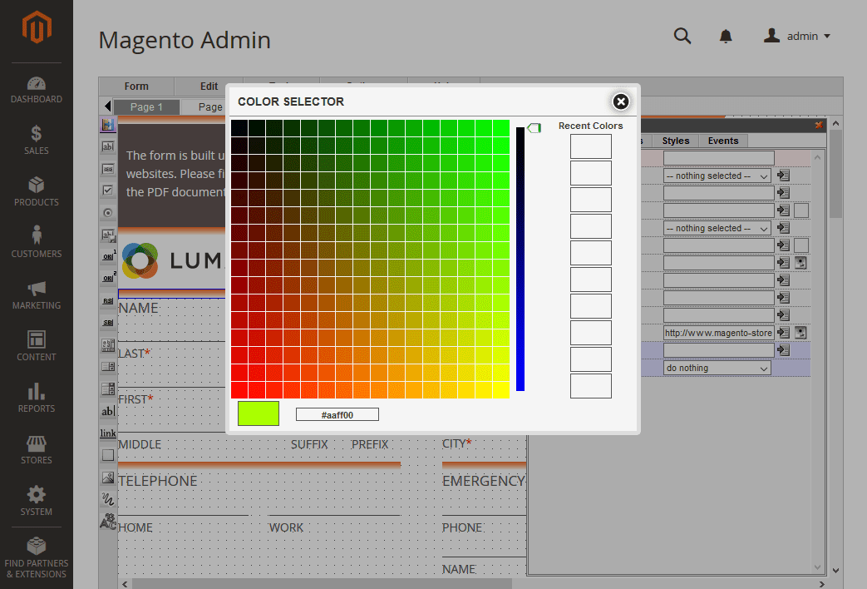
Task: Toggle the checkbox beside the third property field
Action: click(800, 210)
